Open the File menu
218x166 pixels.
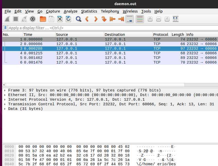coord(8,11)
